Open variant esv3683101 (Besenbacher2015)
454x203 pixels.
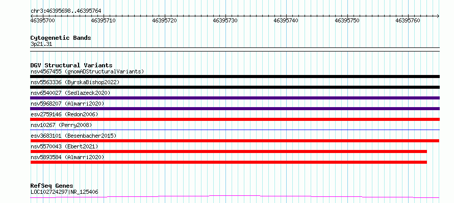pyautogui.click(x=73, y=136)
